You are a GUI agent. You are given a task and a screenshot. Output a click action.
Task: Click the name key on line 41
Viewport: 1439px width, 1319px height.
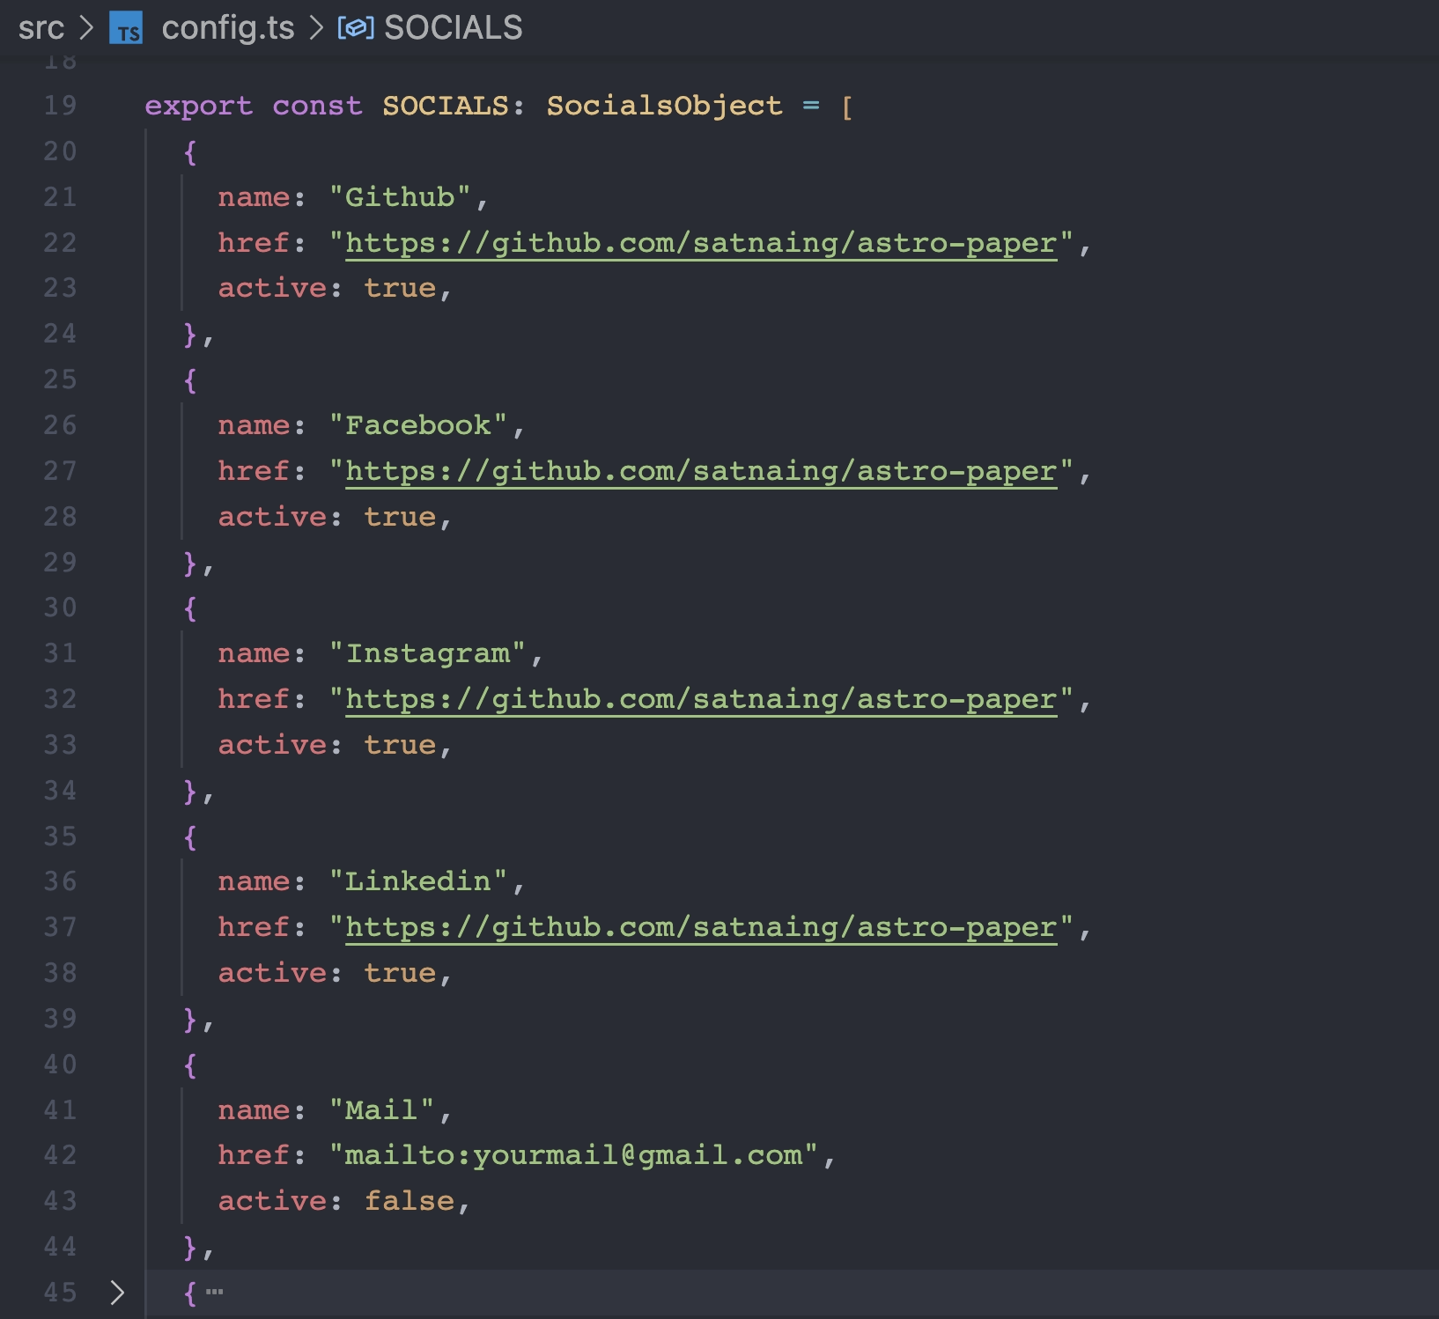pyautogui.click(x=255, y=1109)
